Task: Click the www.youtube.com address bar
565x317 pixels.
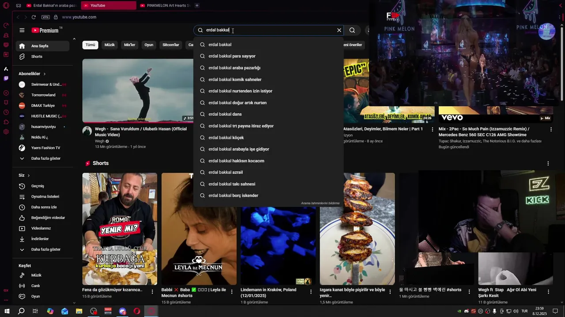Action: 79,17
